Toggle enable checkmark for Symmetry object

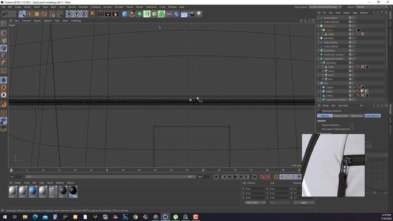[355, 38]
